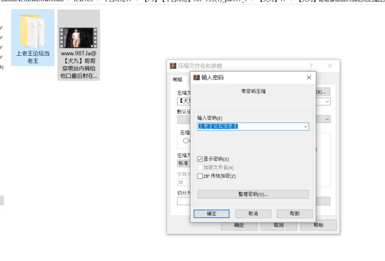Select the www.98T.la video file thumbnail
The width and height of the screenshot is (385, 261).
[x=78, y=37]
